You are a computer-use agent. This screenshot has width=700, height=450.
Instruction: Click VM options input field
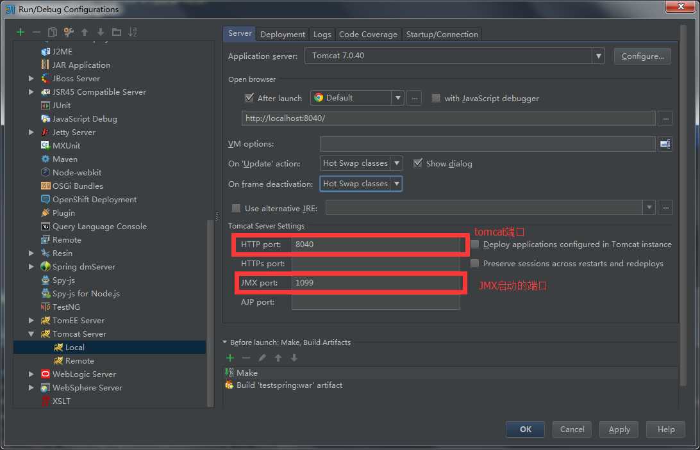487,144
